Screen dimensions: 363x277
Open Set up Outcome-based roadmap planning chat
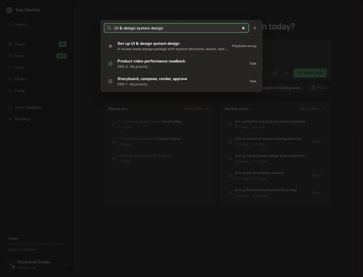pos(275,141)
